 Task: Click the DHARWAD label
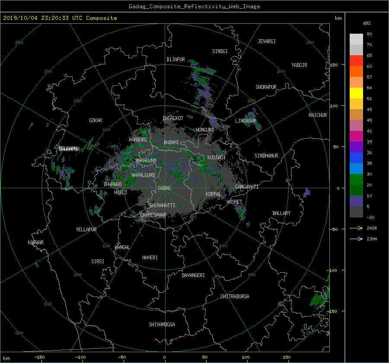pyautogui.click(x=112, y=184)
